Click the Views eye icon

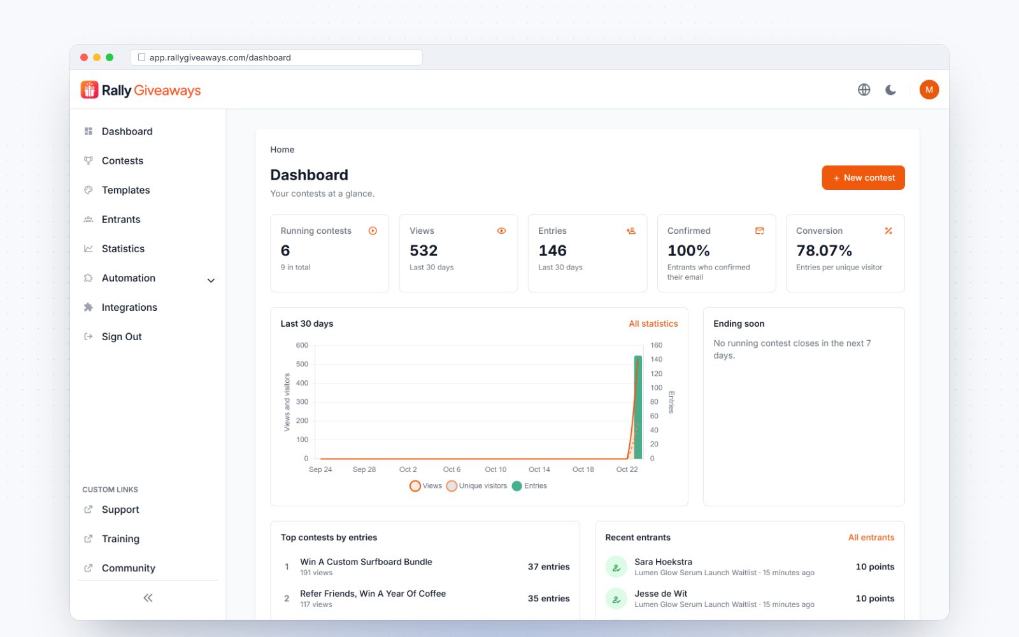pyautogui.click(x=502, y=231)
